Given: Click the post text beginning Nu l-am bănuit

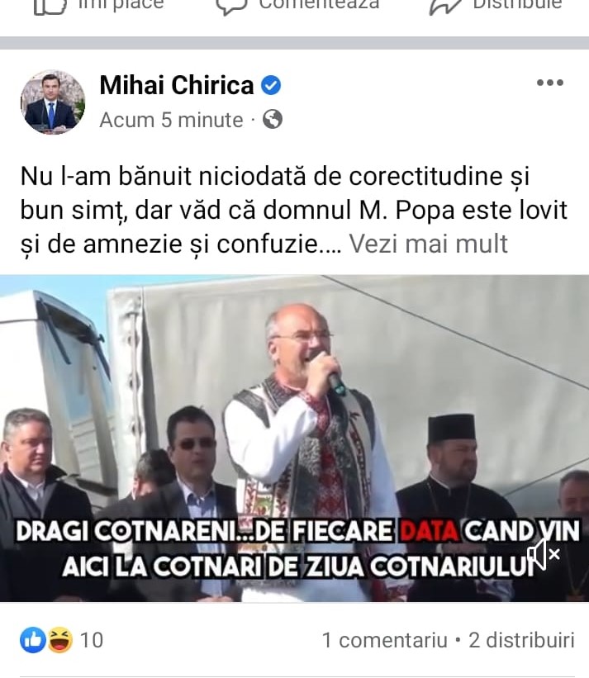Looking at the screenshot, I should click(x=294, y=210).
